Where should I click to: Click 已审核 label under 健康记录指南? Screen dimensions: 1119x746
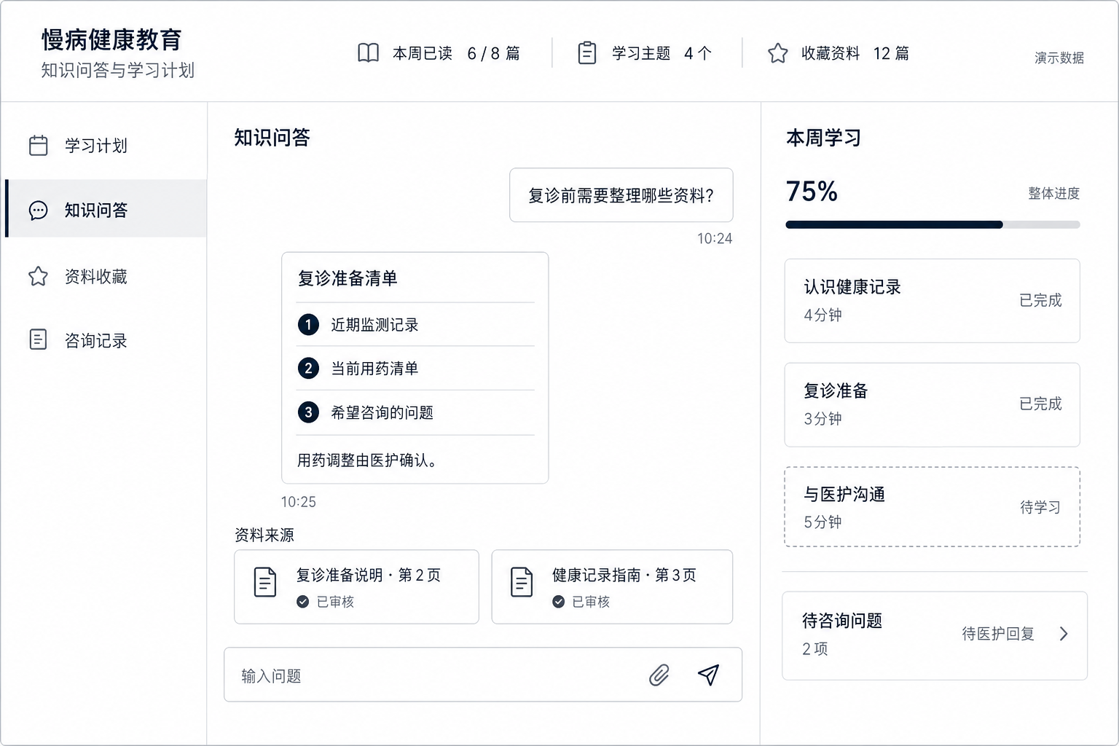click(591, 602)
